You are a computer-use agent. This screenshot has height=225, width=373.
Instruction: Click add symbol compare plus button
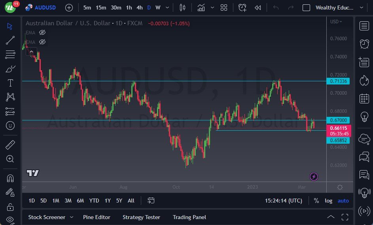69,8
